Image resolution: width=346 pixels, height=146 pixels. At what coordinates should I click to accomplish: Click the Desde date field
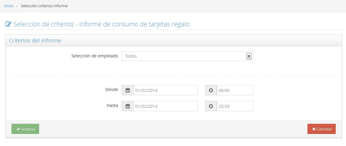coord(165,90)
